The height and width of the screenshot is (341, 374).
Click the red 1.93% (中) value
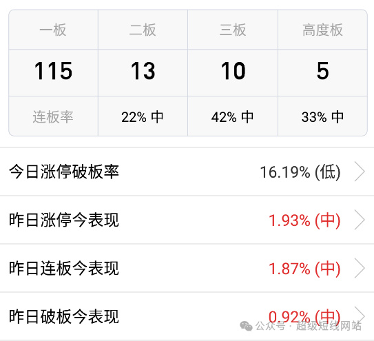tap(304, 220)
